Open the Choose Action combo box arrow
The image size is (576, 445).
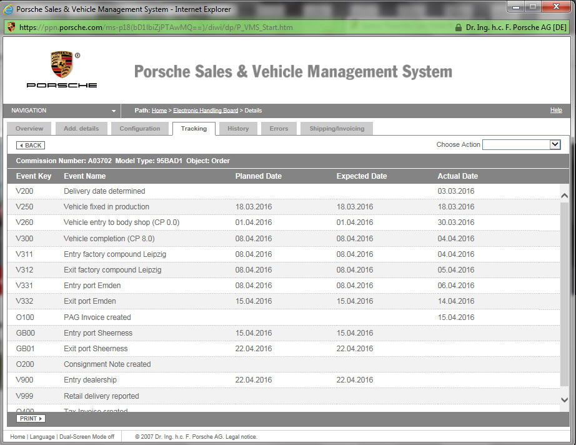coord(555,144)
